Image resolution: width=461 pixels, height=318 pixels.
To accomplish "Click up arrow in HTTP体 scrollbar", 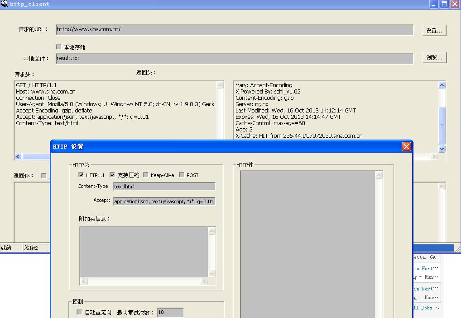I will pos(379,175).
